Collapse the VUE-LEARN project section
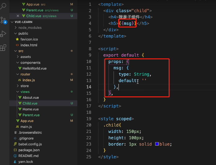216x165 pixels. point(12,22)
